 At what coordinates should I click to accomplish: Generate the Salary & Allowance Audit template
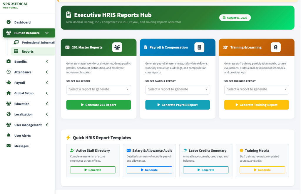tap(149, 170)
